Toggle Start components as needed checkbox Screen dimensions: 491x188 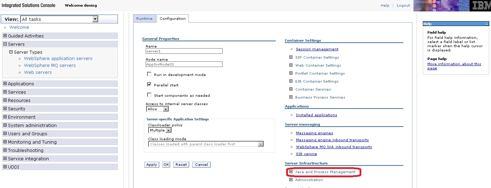149,95
